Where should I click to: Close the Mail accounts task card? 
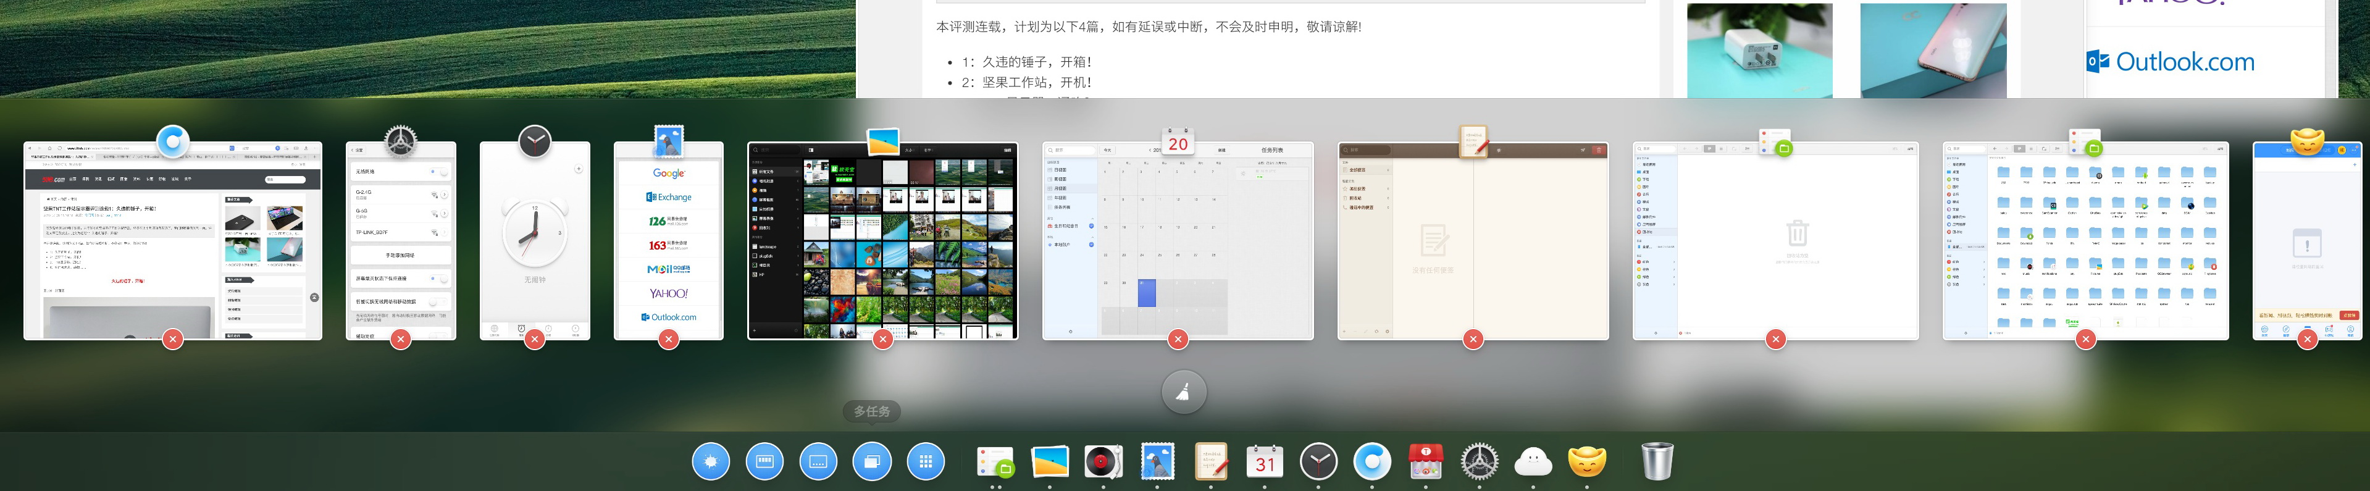point(669,339)
